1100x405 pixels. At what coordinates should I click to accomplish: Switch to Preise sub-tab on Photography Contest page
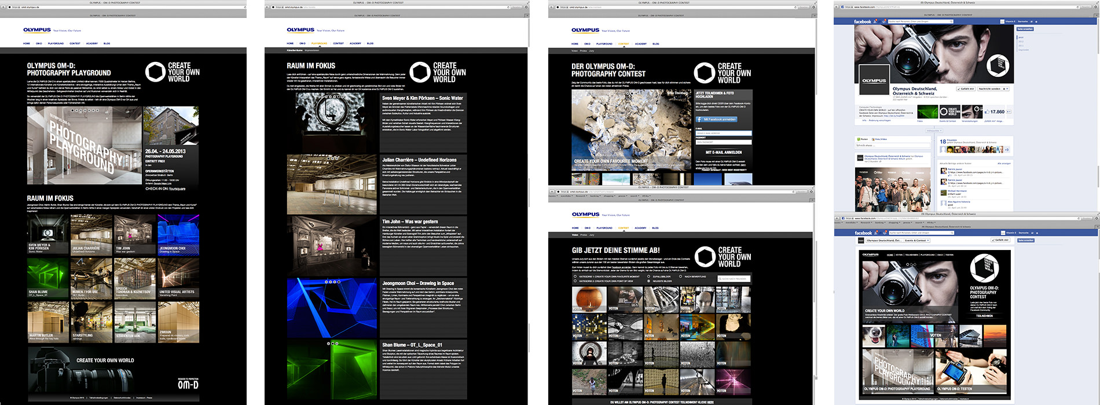click(x=583, y=51)
